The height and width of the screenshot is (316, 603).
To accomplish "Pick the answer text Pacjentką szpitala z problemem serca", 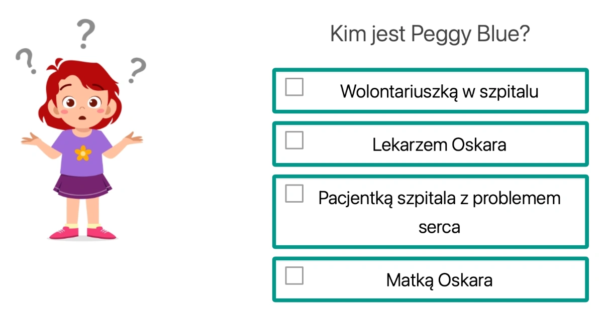I will pos(439,198).
